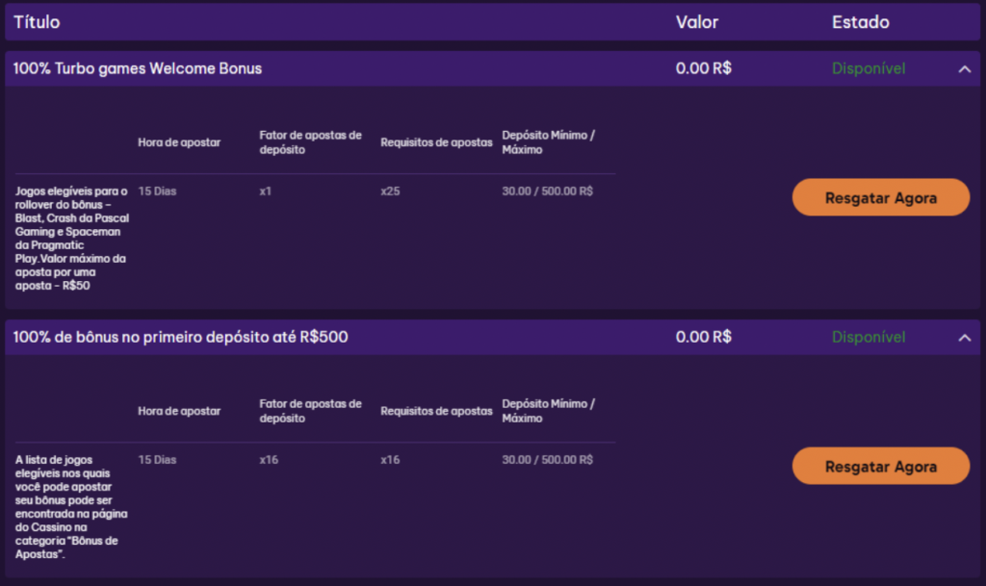986x586 pixels.
Task: Click 15 Dias in the Turbo games bonus
Action: [x=157, y=191]
